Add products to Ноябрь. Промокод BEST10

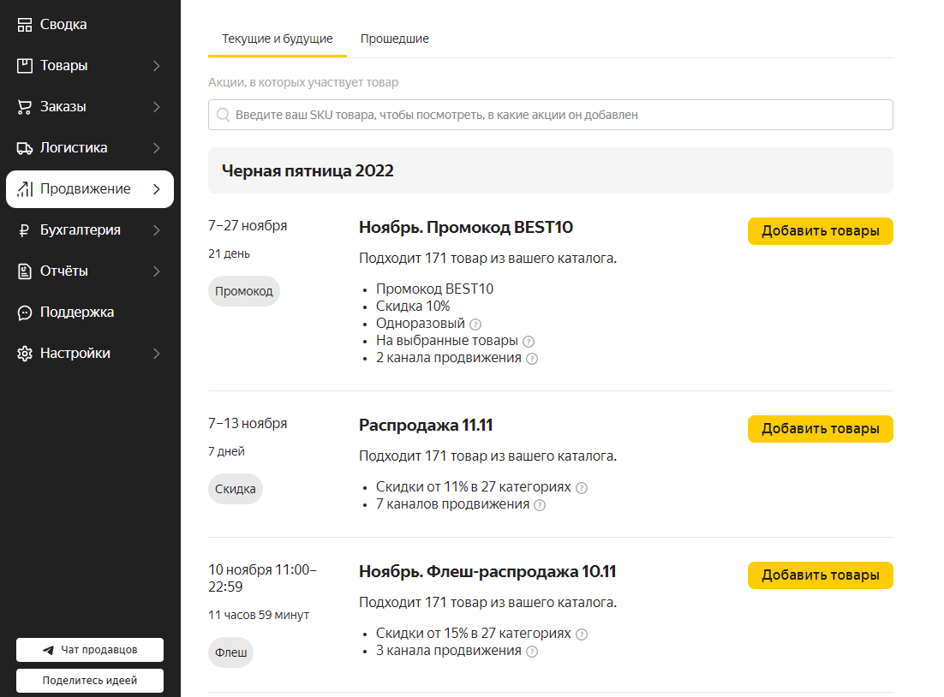pos(820,231)
